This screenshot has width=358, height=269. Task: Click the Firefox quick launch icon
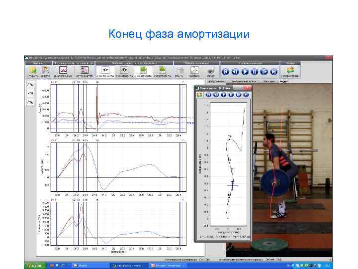[x=52, y=266]
